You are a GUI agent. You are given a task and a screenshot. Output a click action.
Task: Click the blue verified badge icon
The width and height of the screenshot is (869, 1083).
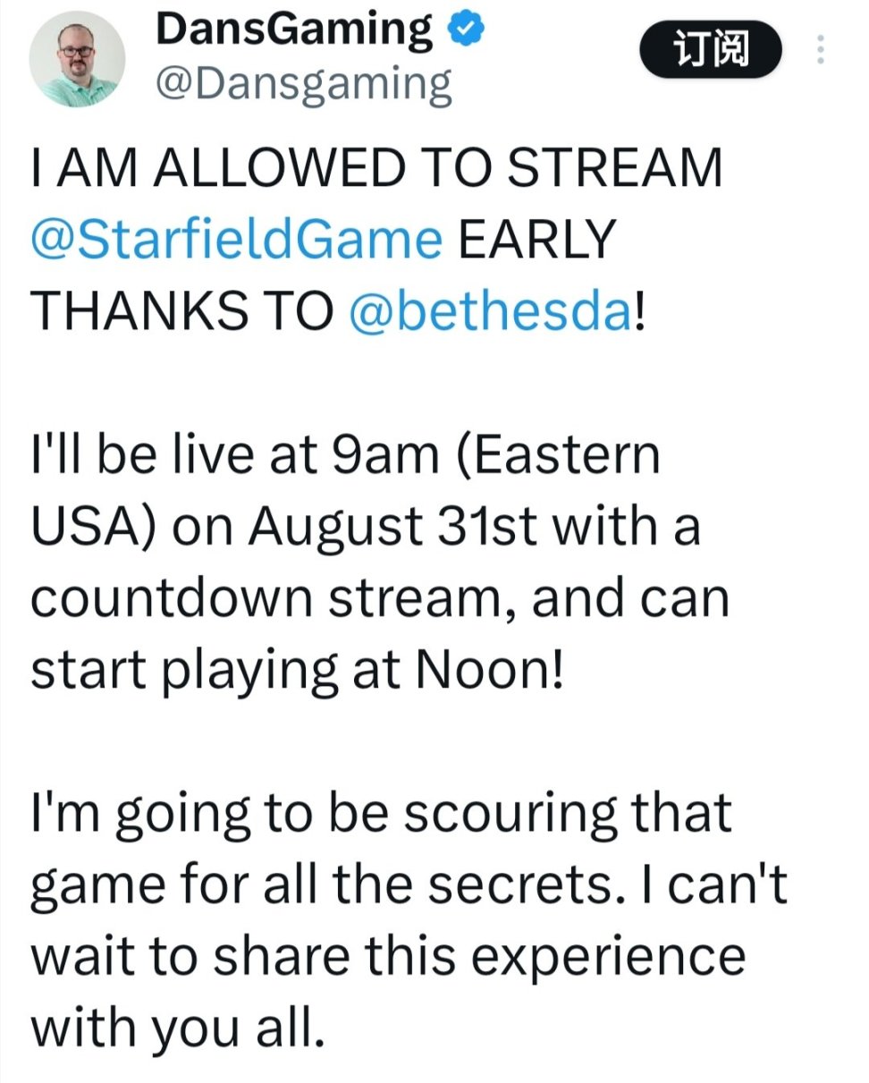pyautogui.click(x=466, y=30)
